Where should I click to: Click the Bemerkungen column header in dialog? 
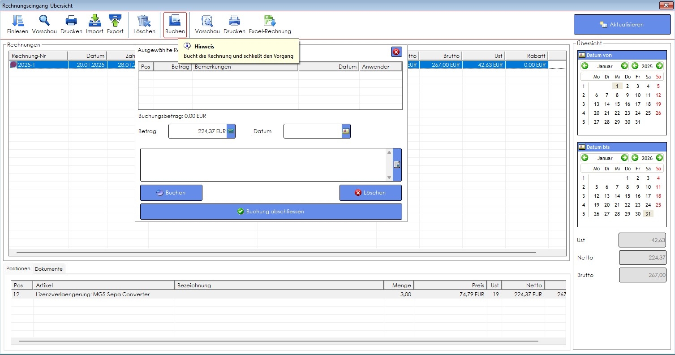pos(245,67)
